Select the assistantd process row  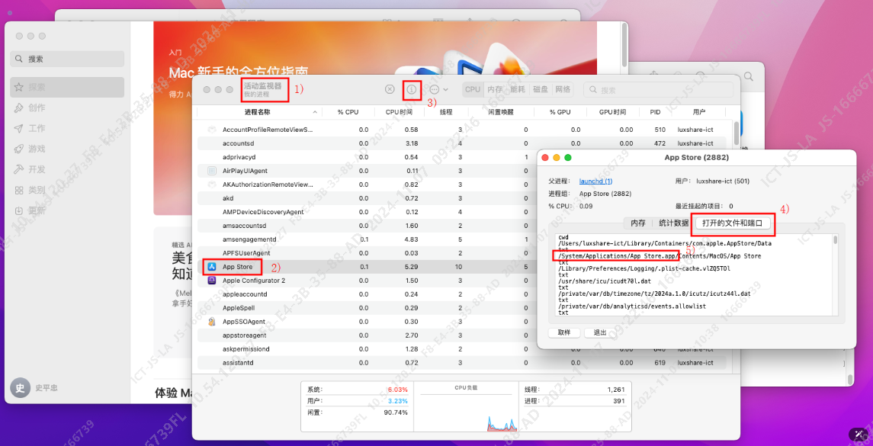coord(462,362)
